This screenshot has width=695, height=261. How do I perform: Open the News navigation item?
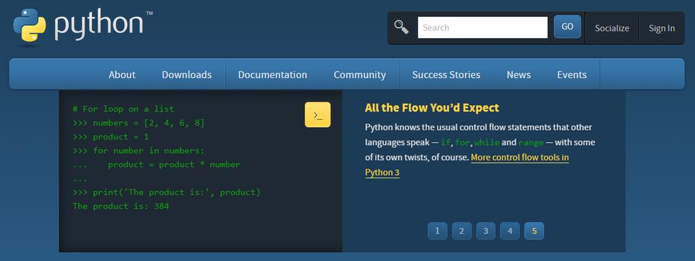518,75
